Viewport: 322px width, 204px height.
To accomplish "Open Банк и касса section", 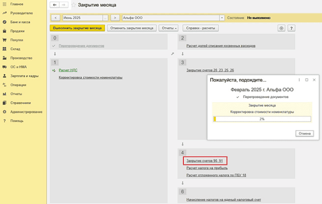I will (x=20, y=22).
